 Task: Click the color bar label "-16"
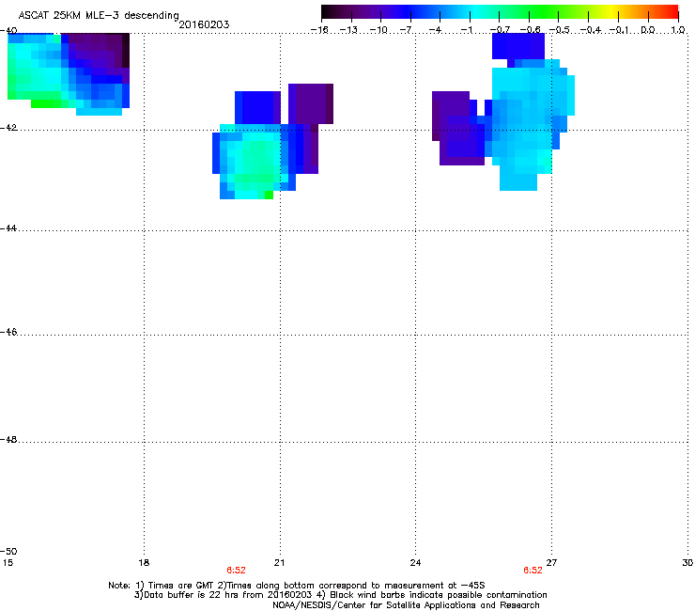(x=319, y=30)
